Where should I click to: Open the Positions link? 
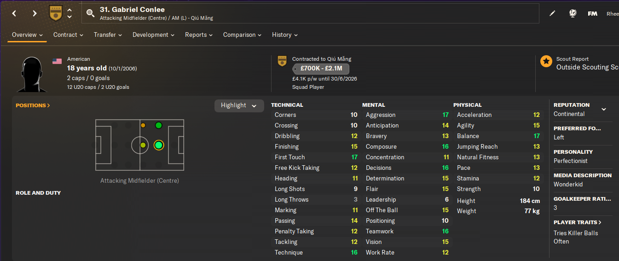(x=33, y=105)
